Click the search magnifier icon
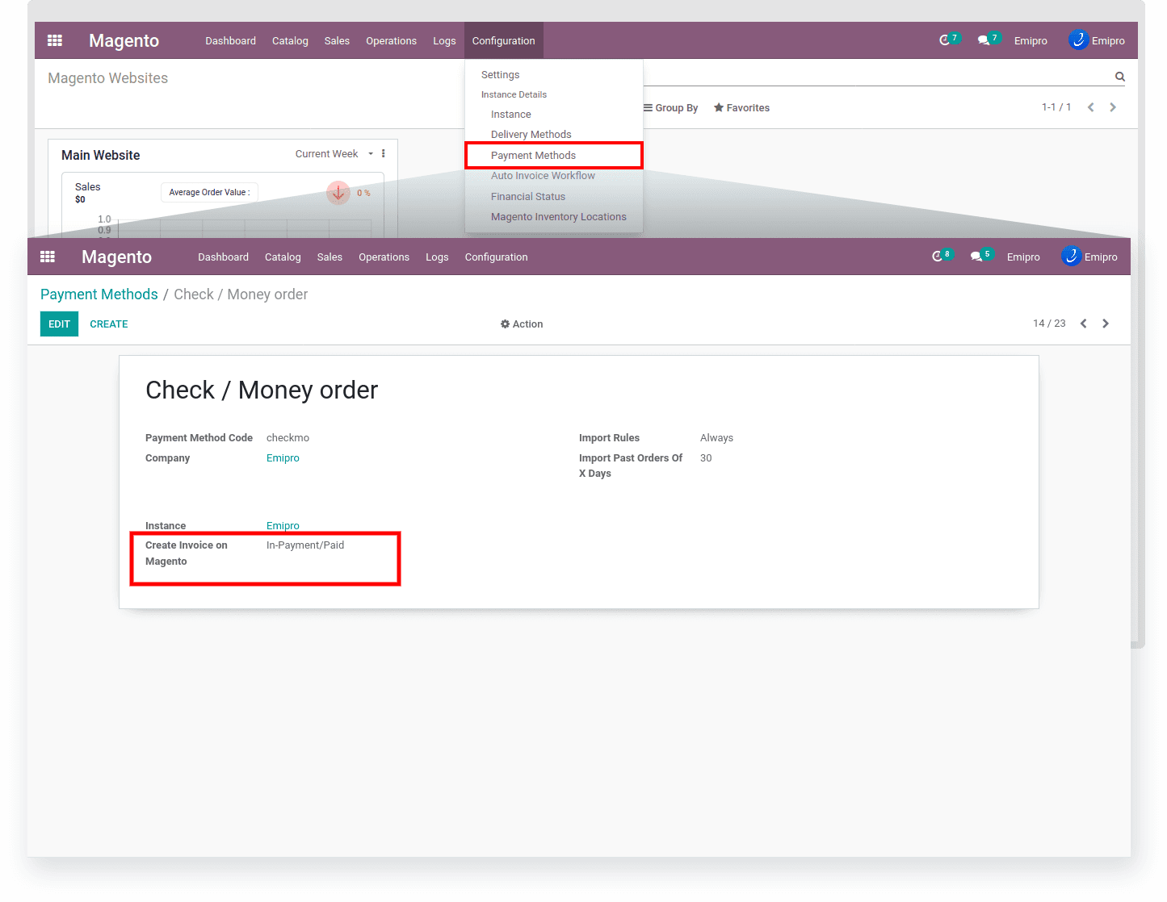The height and width of the screenshot is (902, 1167). (1119, 77)
